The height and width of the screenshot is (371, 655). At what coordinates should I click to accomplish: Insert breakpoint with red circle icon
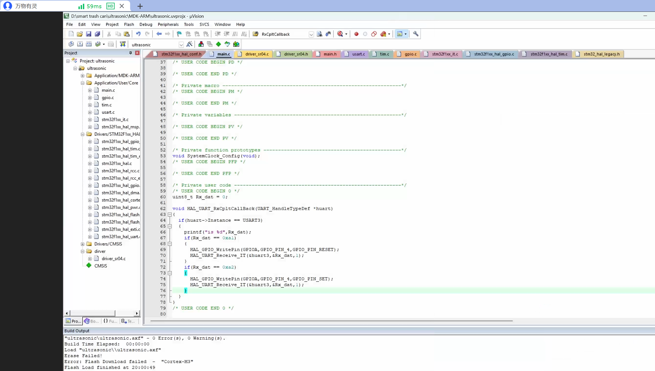tap(356, 34)
